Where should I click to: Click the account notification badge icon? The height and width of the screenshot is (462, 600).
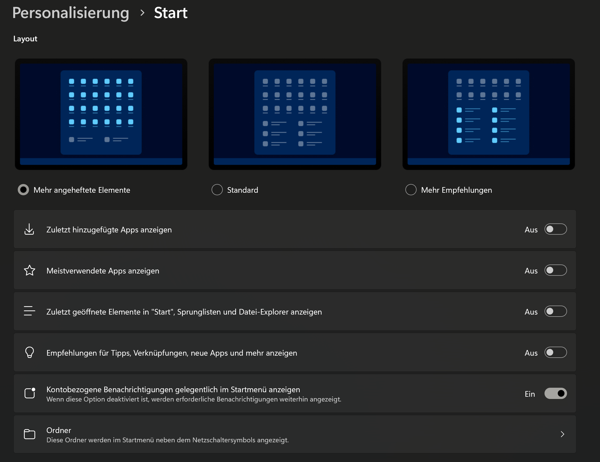(x=30, y=393)
